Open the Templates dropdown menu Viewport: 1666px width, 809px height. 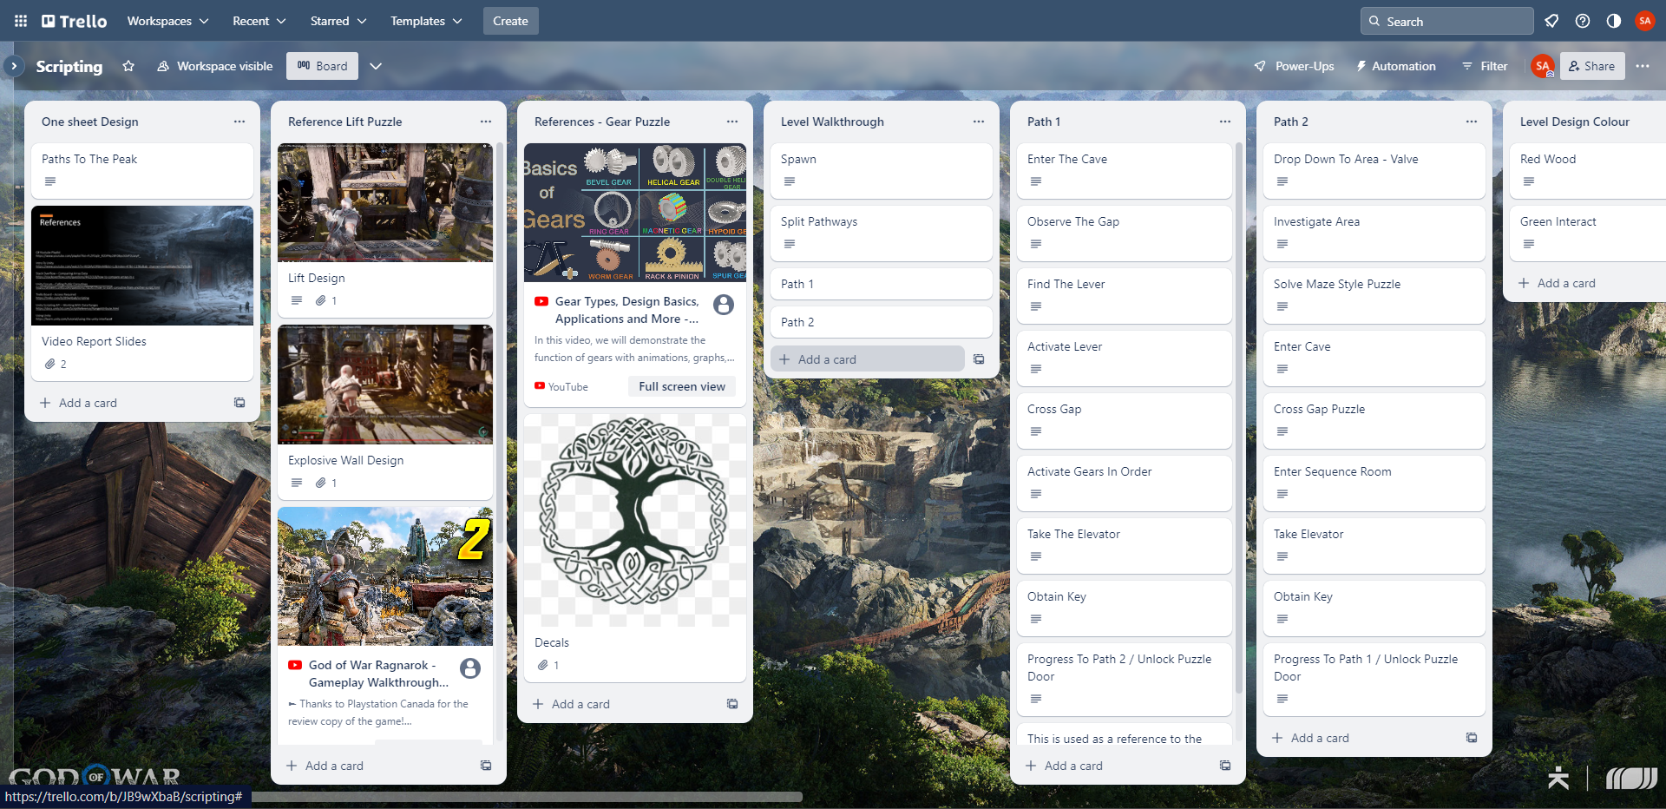click(426, 21)
